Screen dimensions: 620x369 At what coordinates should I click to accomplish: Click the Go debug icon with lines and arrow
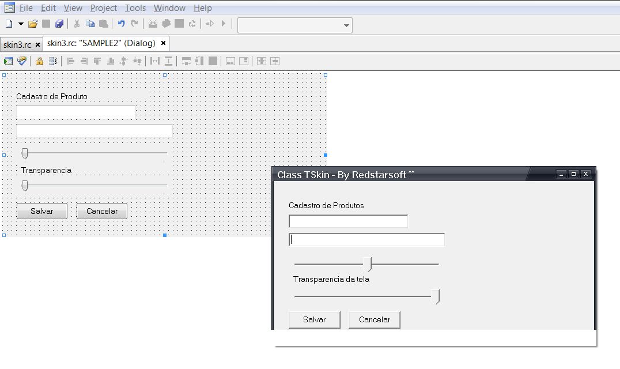(x=210, y=24)
